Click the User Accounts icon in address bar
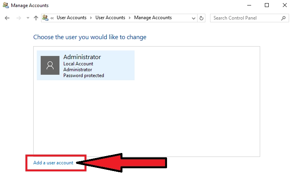The width and height of the screenshot is (293, 180). click(x=45, y=18)
